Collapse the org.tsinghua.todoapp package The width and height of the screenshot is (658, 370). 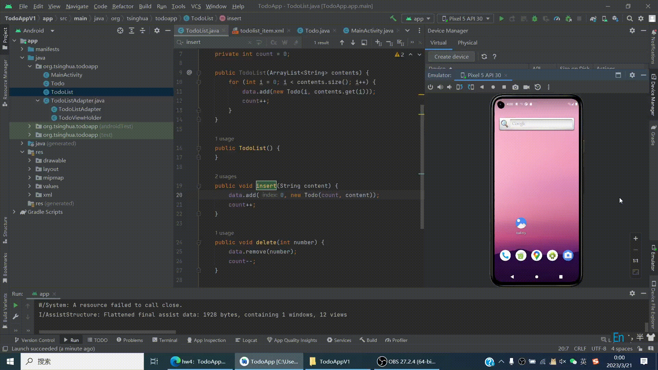[30, 66]
